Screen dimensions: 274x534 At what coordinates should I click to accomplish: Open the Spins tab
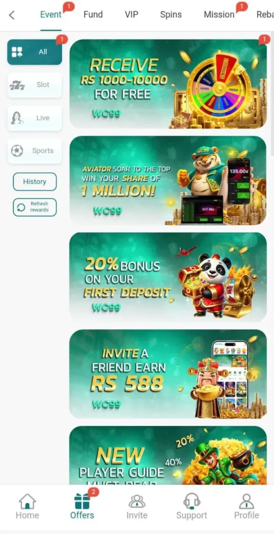pyautogui.click(x=171, y=15)
